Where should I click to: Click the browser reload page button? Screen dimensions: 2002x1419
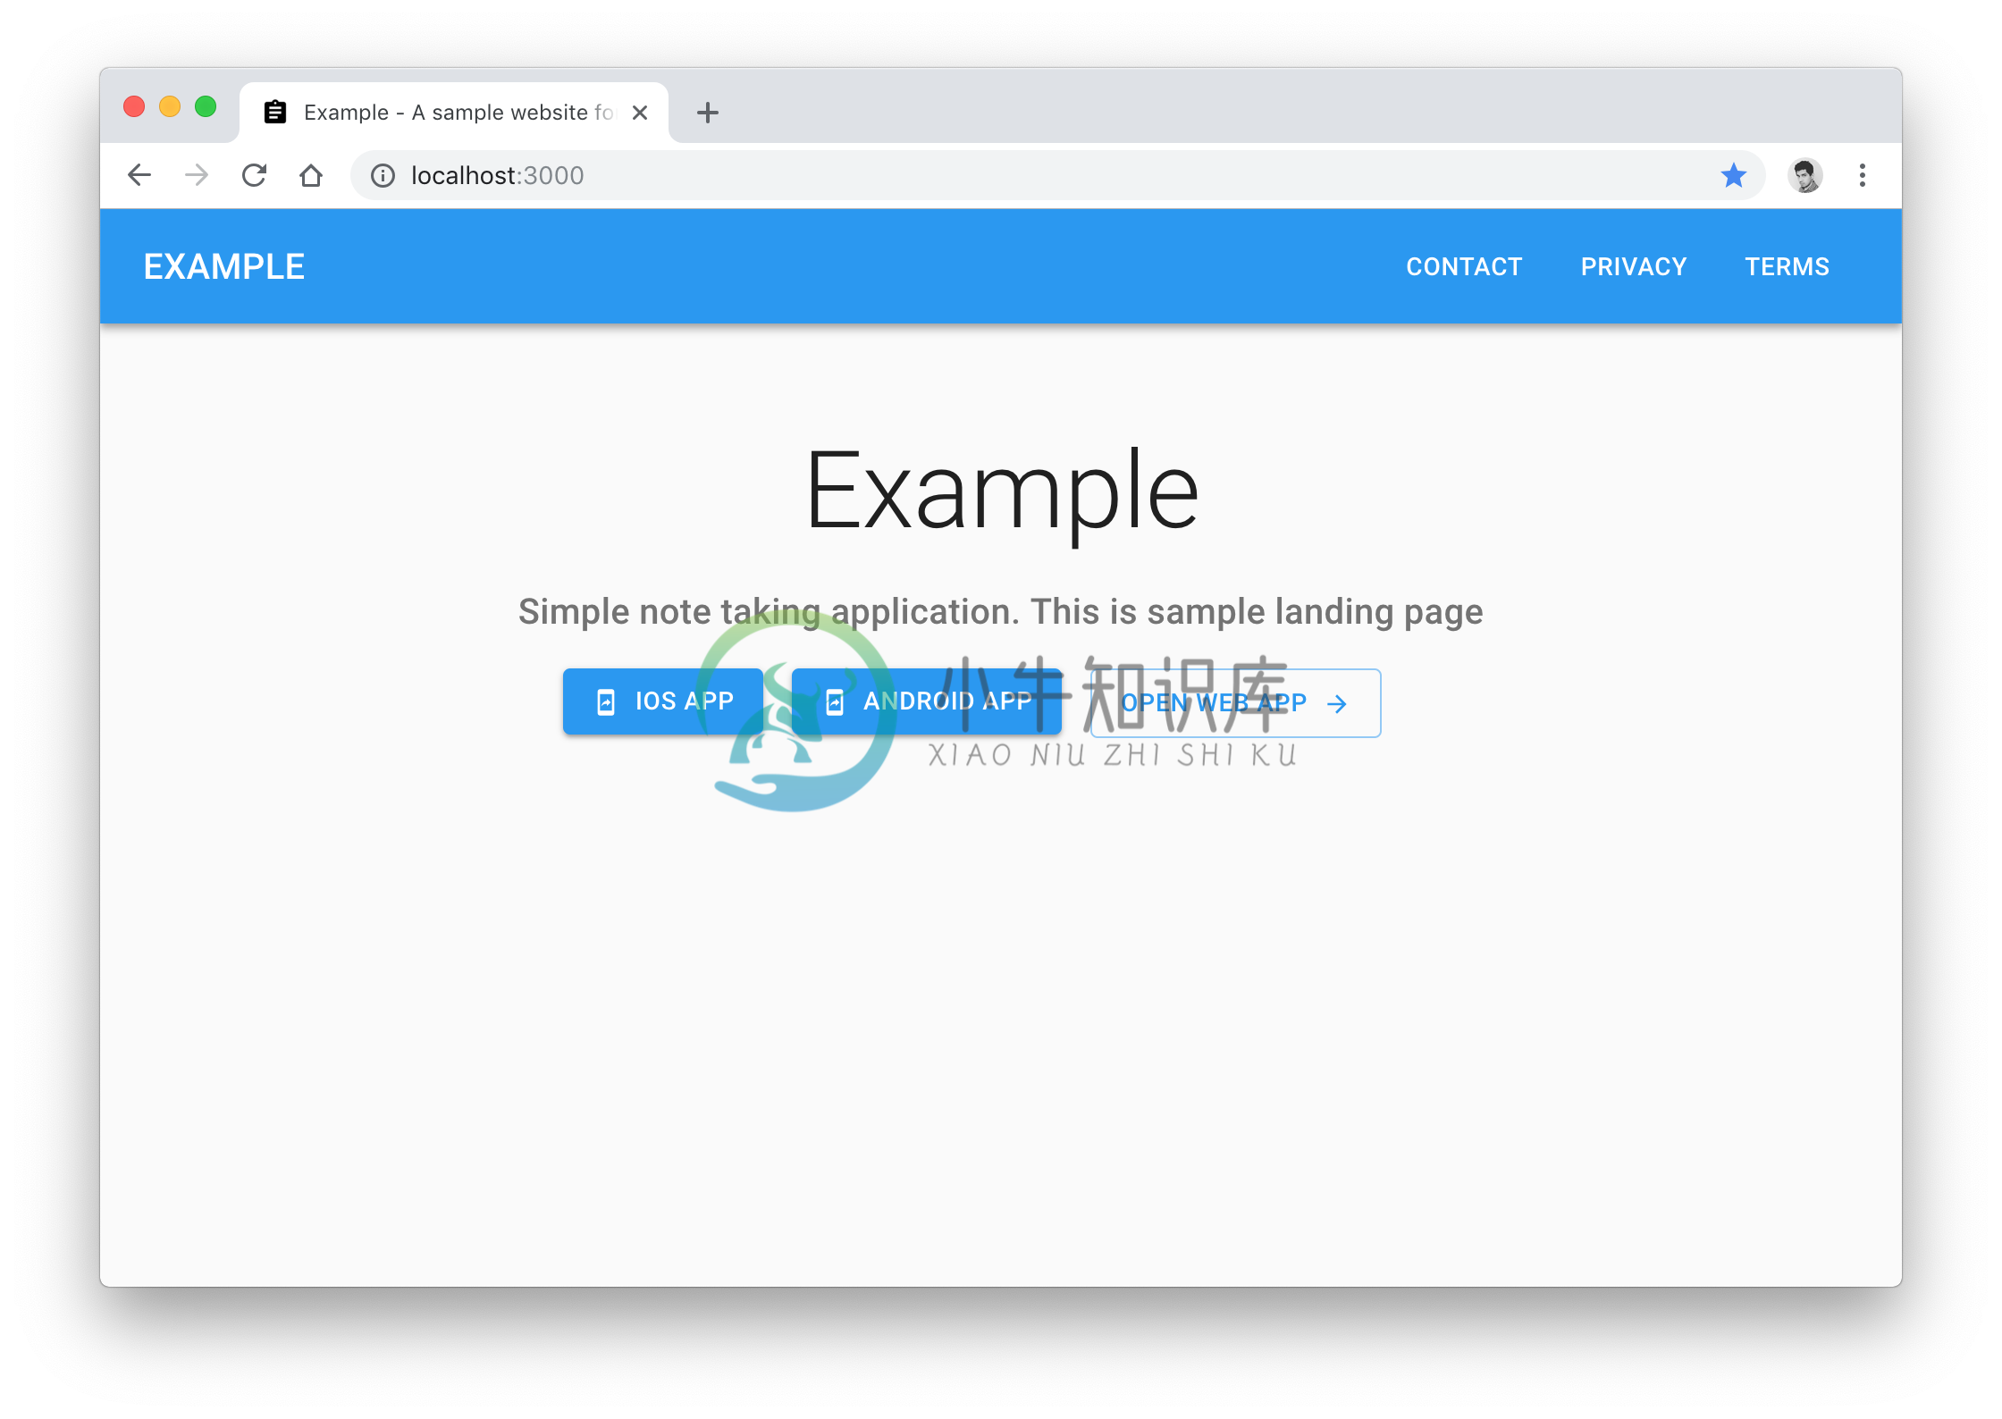(257, 173)
